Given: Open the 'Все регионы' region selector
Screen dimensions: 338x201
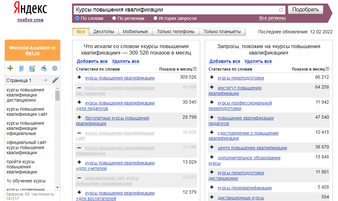Looking at the screenshot, I should 272,18.
